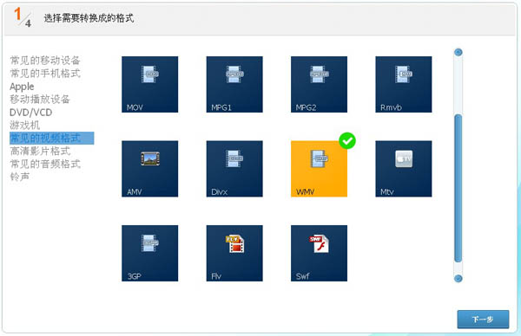This screenshot has height=336, width=521.
Task: Select the MOV format tile
Action: point(150,85)
